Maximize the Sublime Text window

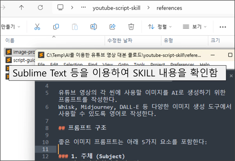[230, 55]
